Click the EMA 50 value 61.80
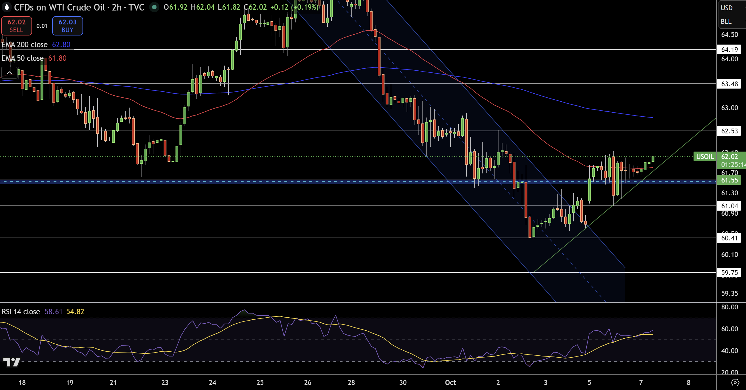Image resolution: width=746 pixels, height=390 pixels. (57, 58)
